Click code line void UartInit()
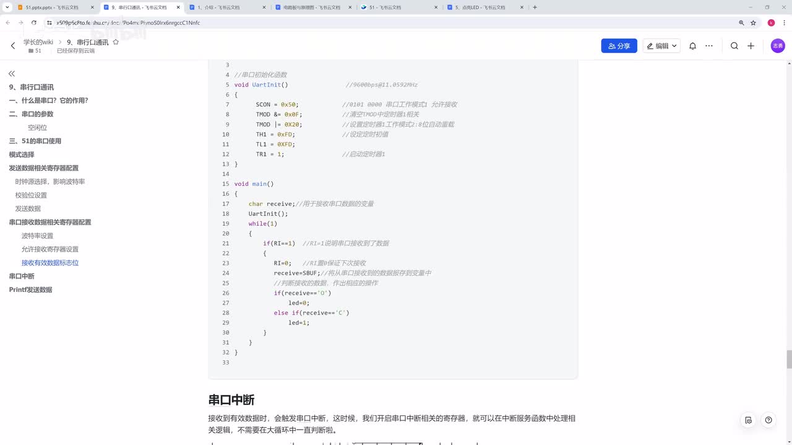The width and height of the screenshot is (792, 445). [261, 85]
